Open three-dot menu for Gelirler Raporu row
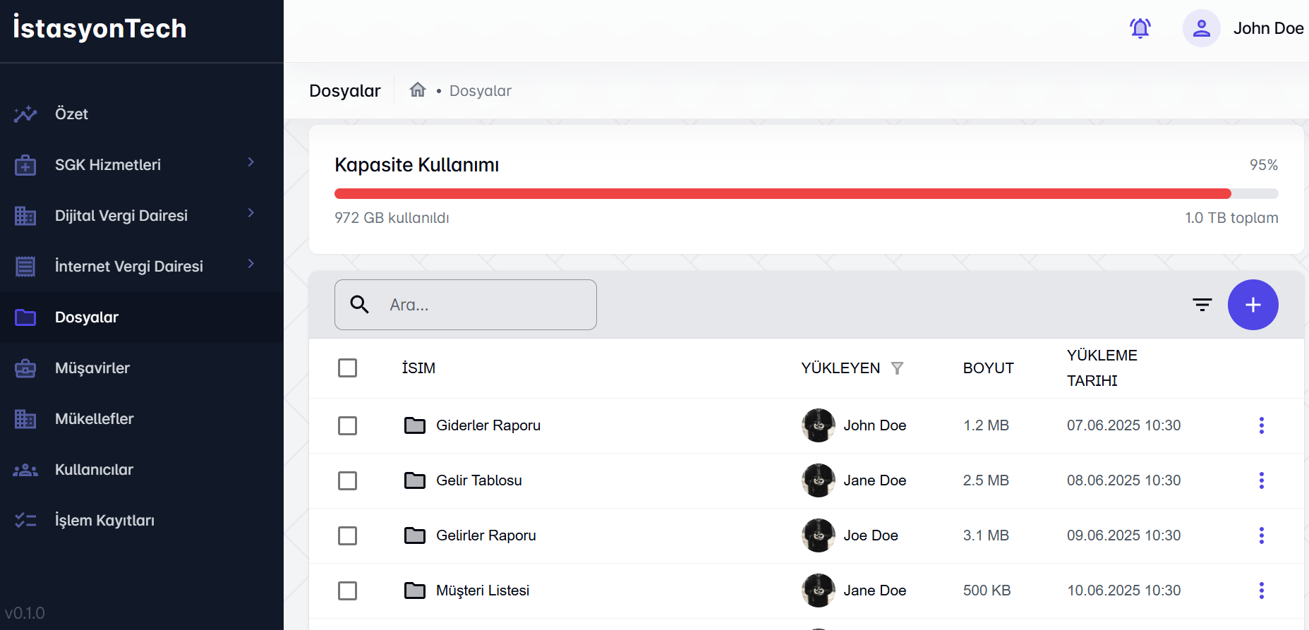The height and width of the screenshot is (630, 1309). 1261,535
